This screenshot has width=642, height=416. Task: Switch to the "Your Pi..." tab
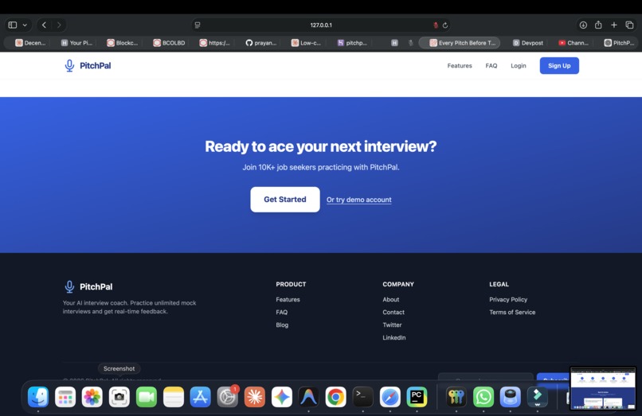click(76, 42)
